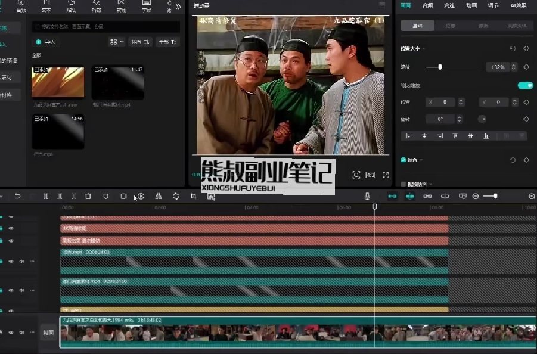Toggle the preview axis icon
Screen dimensions: 537x354
[445, 196]
